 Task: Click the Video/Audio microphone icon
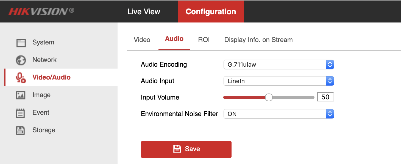[21, 77]
